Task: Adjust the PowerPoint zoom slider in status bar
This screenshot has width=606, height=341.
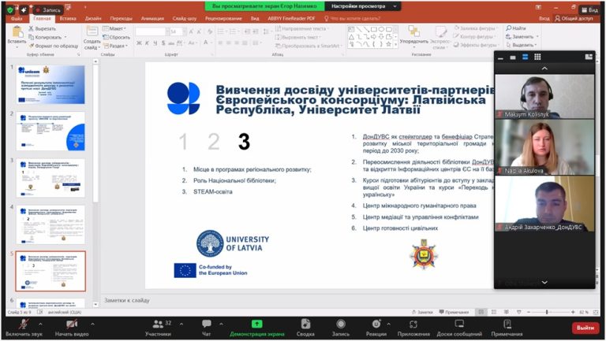Action: point(547,312)
